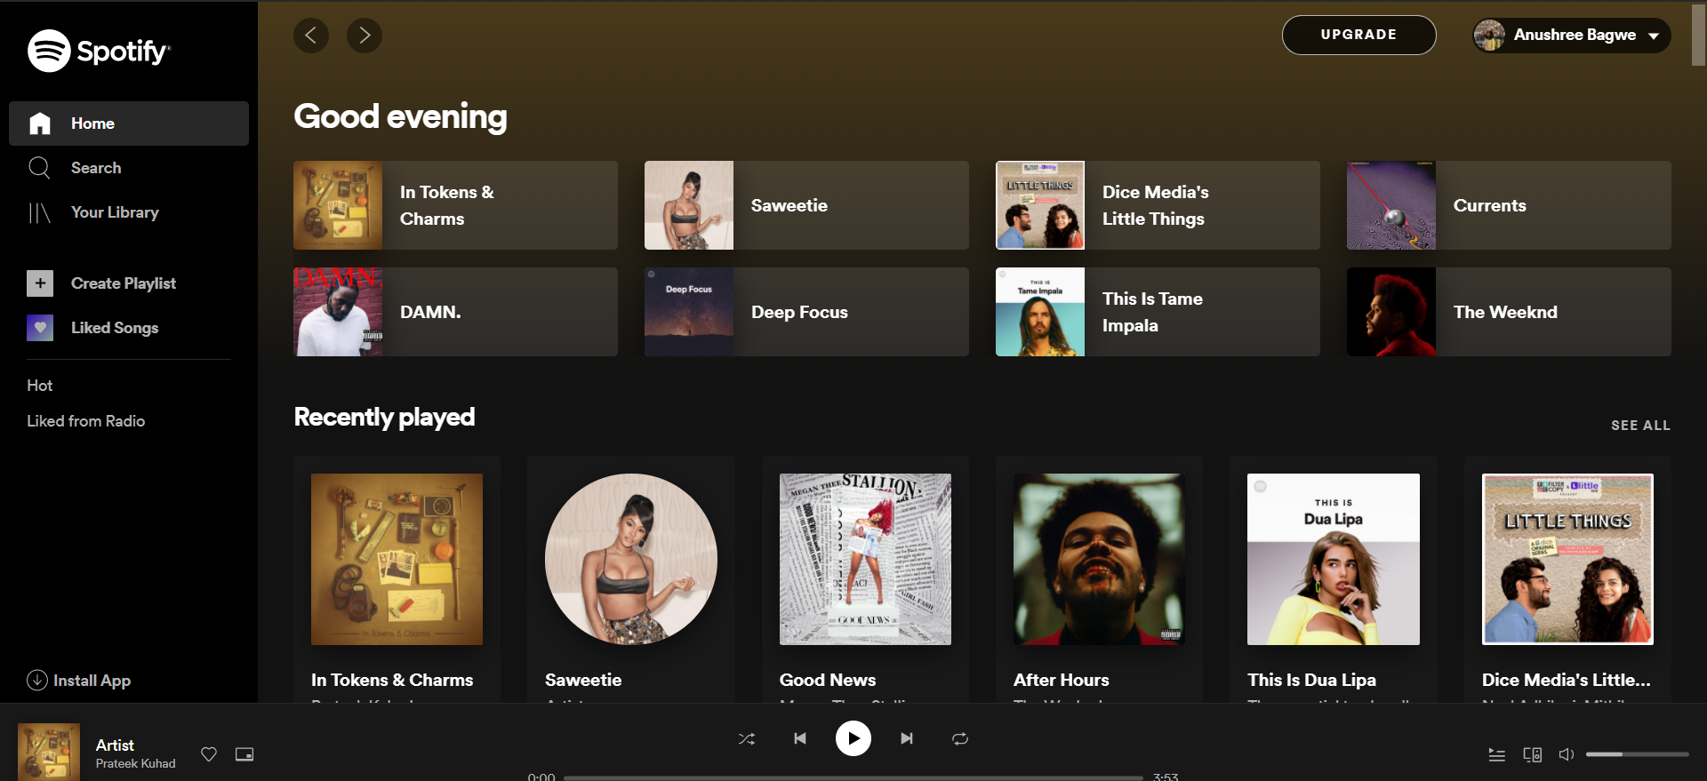Click the Spotify logo
1707x781 pixels.
pos(99,51)
